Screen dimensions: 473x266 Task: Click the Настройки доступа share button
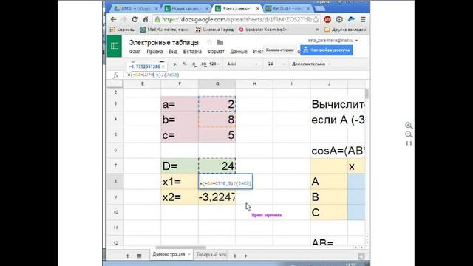coord(327,50)
